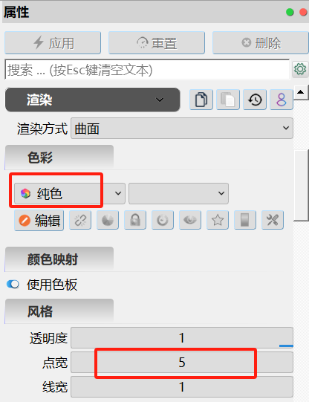
Task: Click the 应用 apply button
Action: coord(53,43)
